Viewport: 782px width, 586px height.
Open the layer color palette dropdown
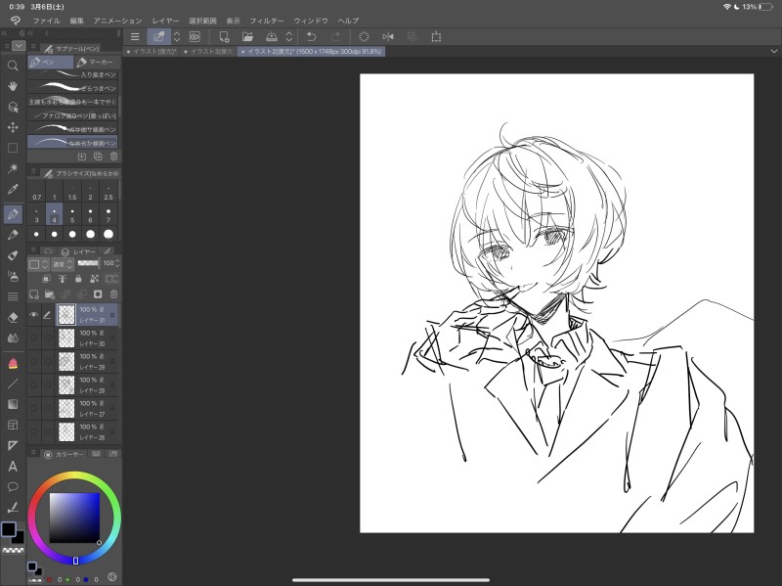[x=38, y=264]
